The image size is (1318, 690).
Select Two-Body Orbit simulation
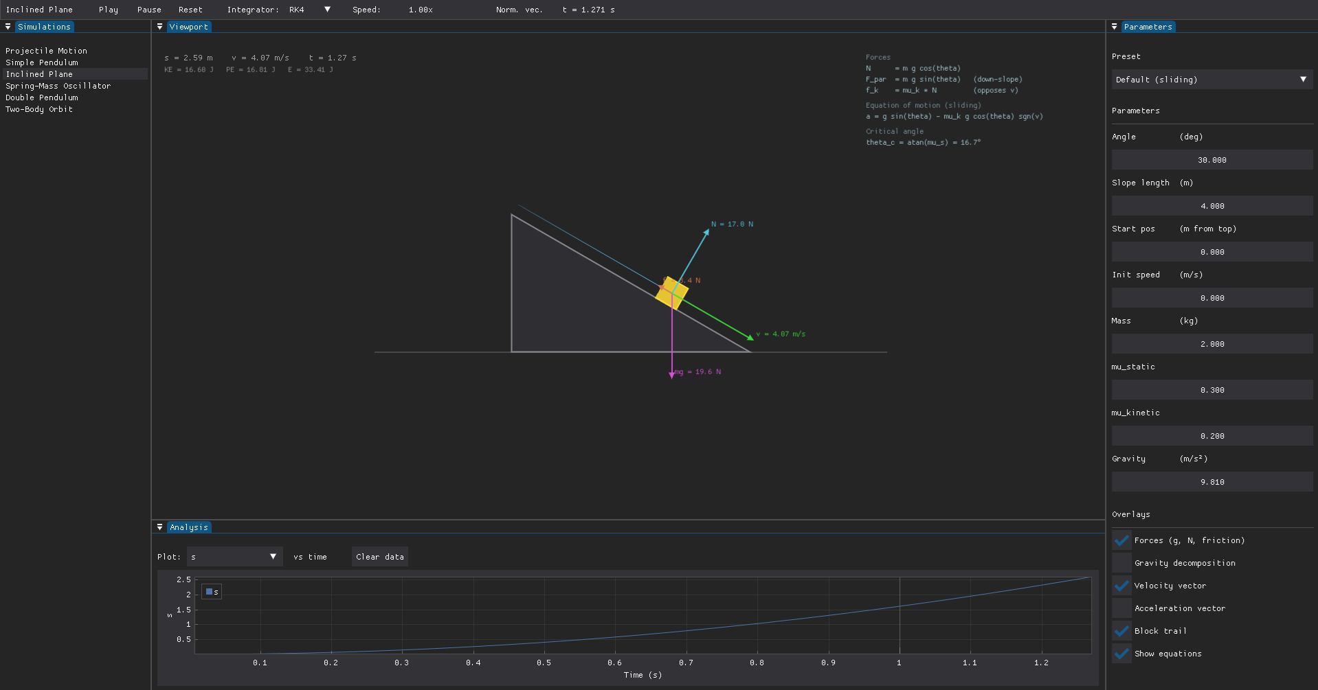(74, 109)
